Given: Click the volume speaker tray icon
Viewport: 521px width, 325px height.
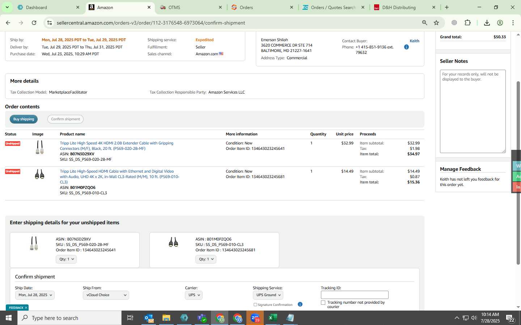Looking at the screenshot, I should pyautogui.click(x=474, y=318).
